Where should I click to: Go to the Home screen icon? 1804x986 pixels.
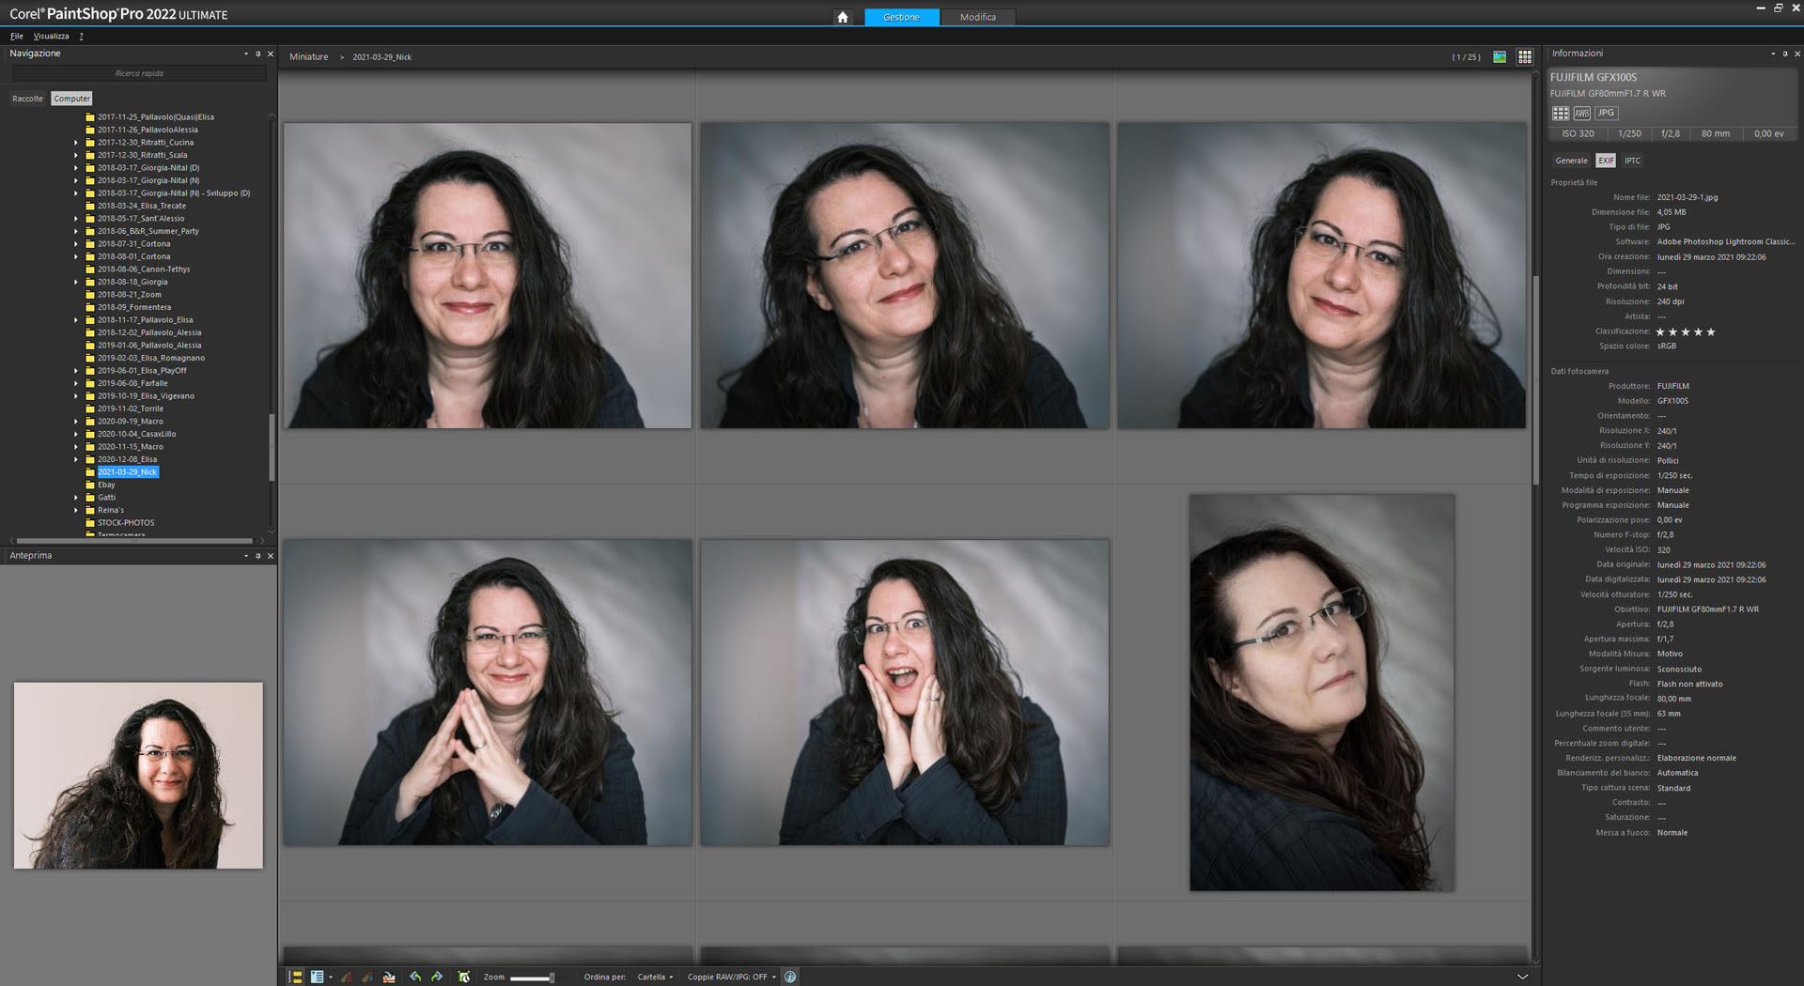[842, 17]
